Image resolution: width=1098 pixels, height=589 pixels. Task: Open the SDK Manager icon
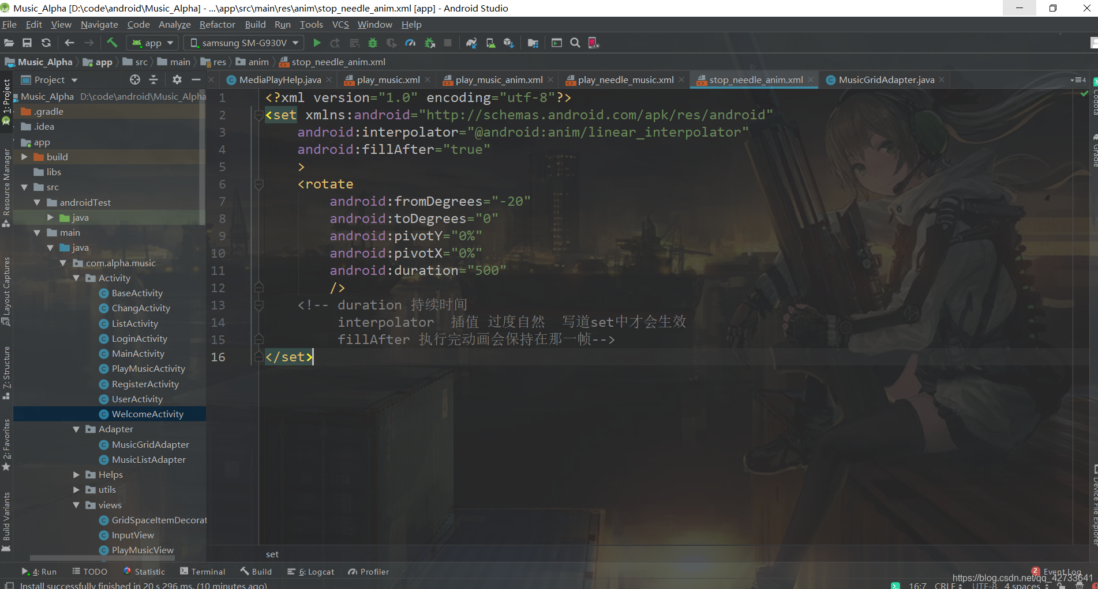[508, 43]
